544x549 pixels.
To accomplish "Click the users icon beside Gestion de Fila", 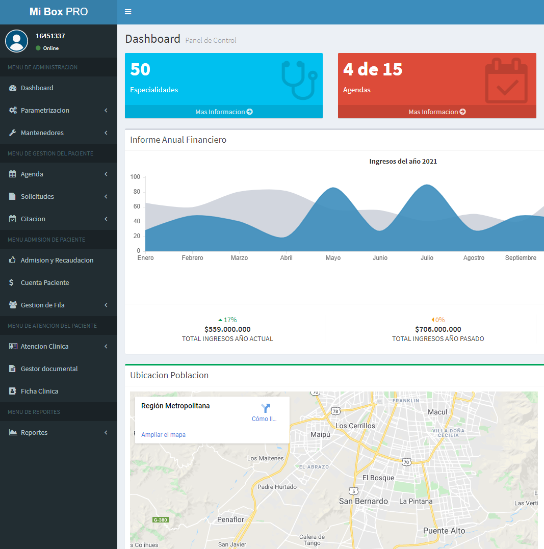I will tap(11, 305).
